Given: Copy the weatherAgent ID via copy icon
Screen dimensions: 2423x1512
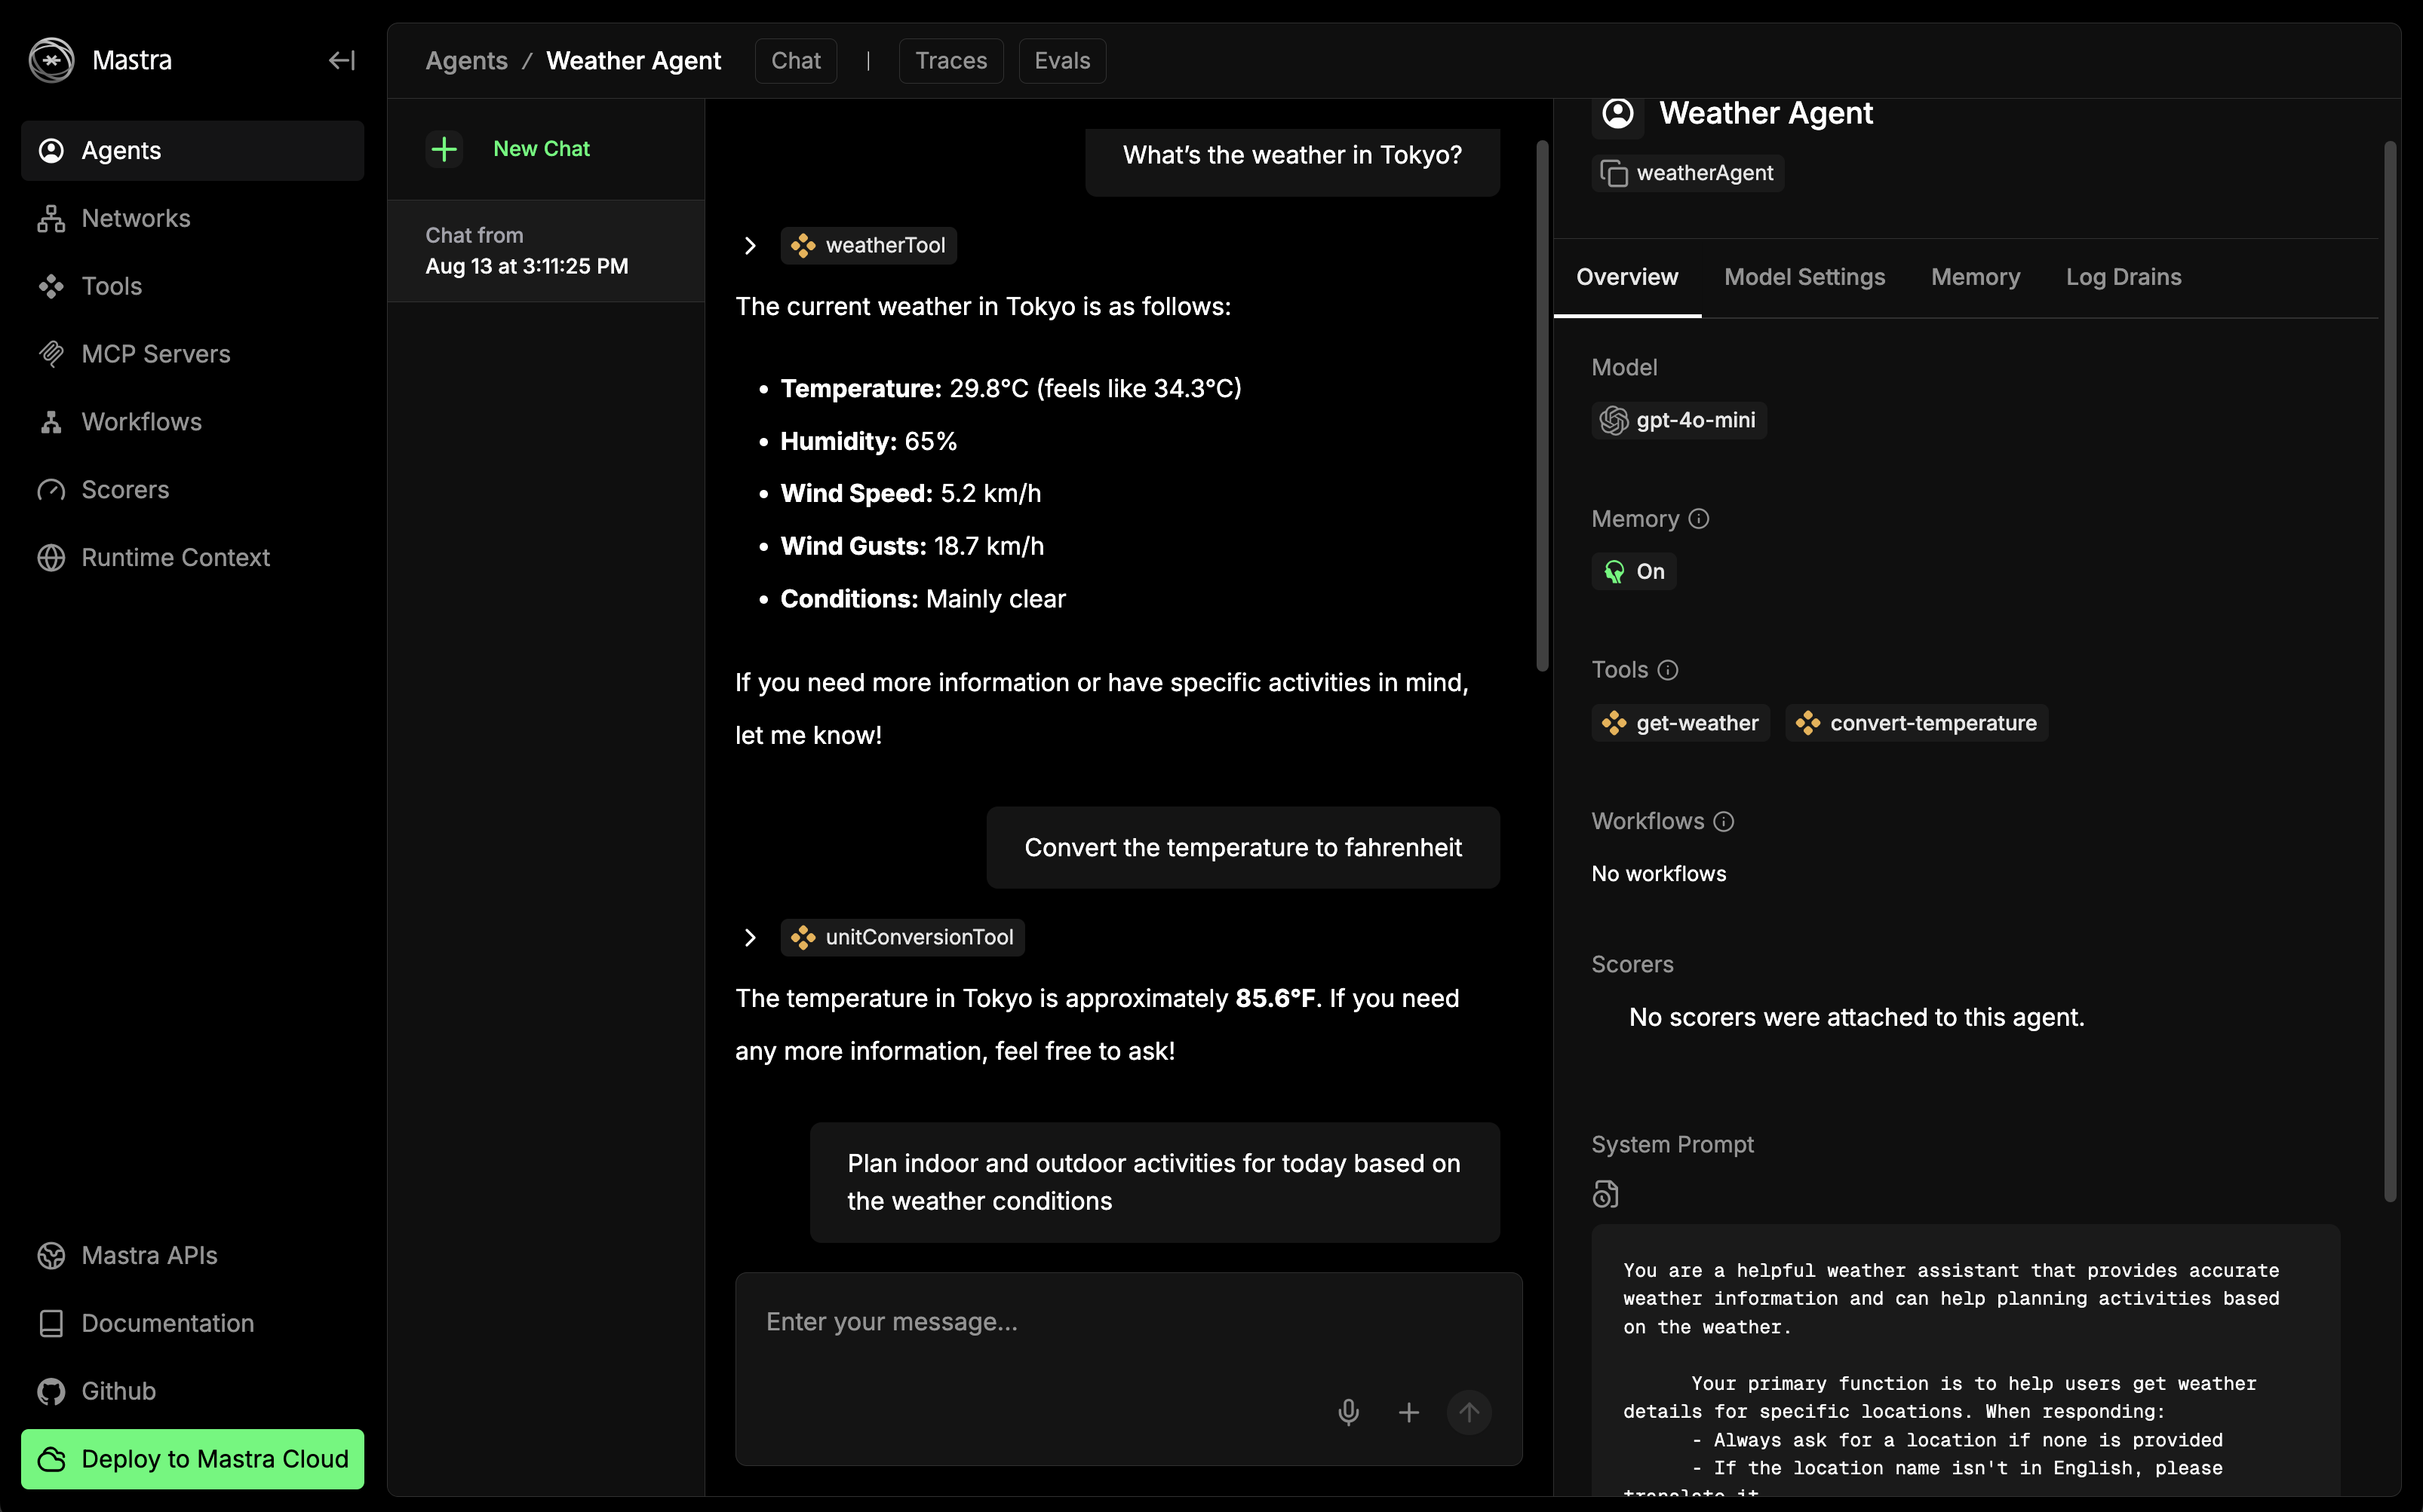Looking at the screenshot, I should coord(1614,174).
